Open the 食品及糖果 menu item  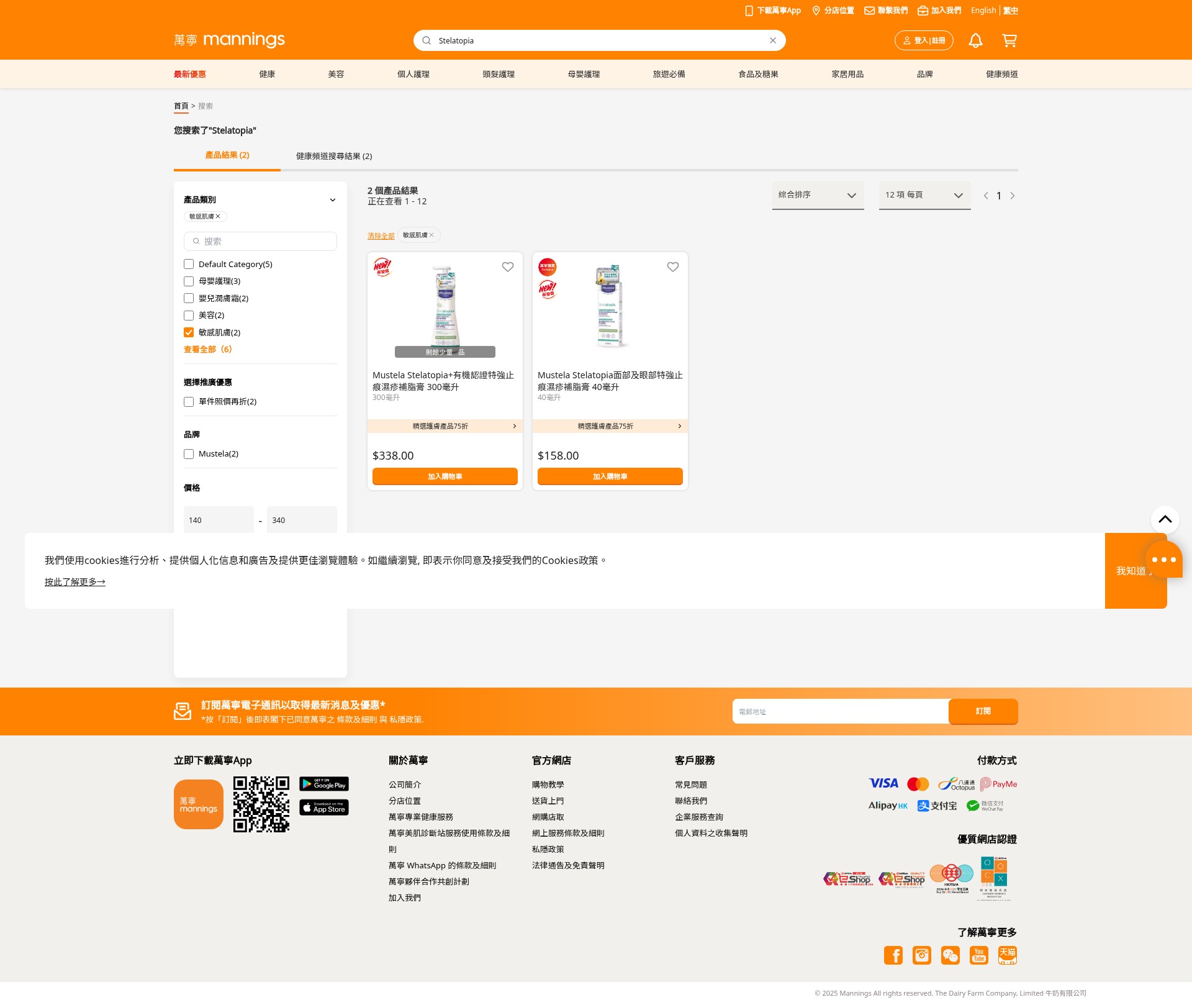point(758,74)
